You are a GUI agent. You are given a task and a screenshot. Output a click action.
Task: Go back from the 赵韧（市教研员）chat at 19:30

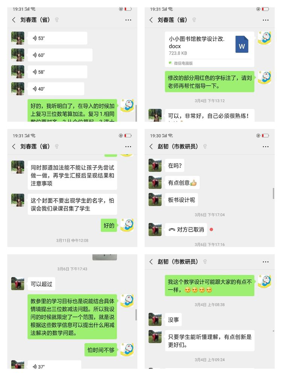[151, 147]
